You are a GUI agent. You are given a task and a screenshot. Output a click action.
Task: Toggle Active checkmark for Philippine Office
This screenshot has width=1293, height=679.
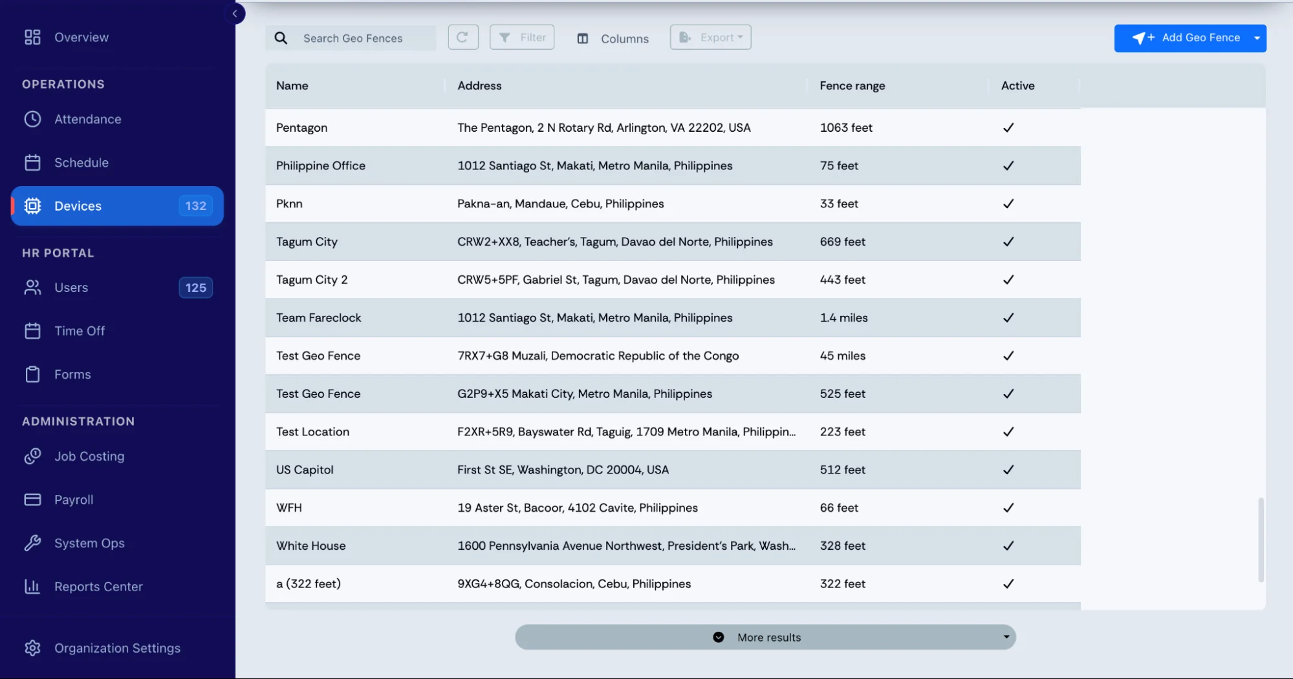point(1008,166)
